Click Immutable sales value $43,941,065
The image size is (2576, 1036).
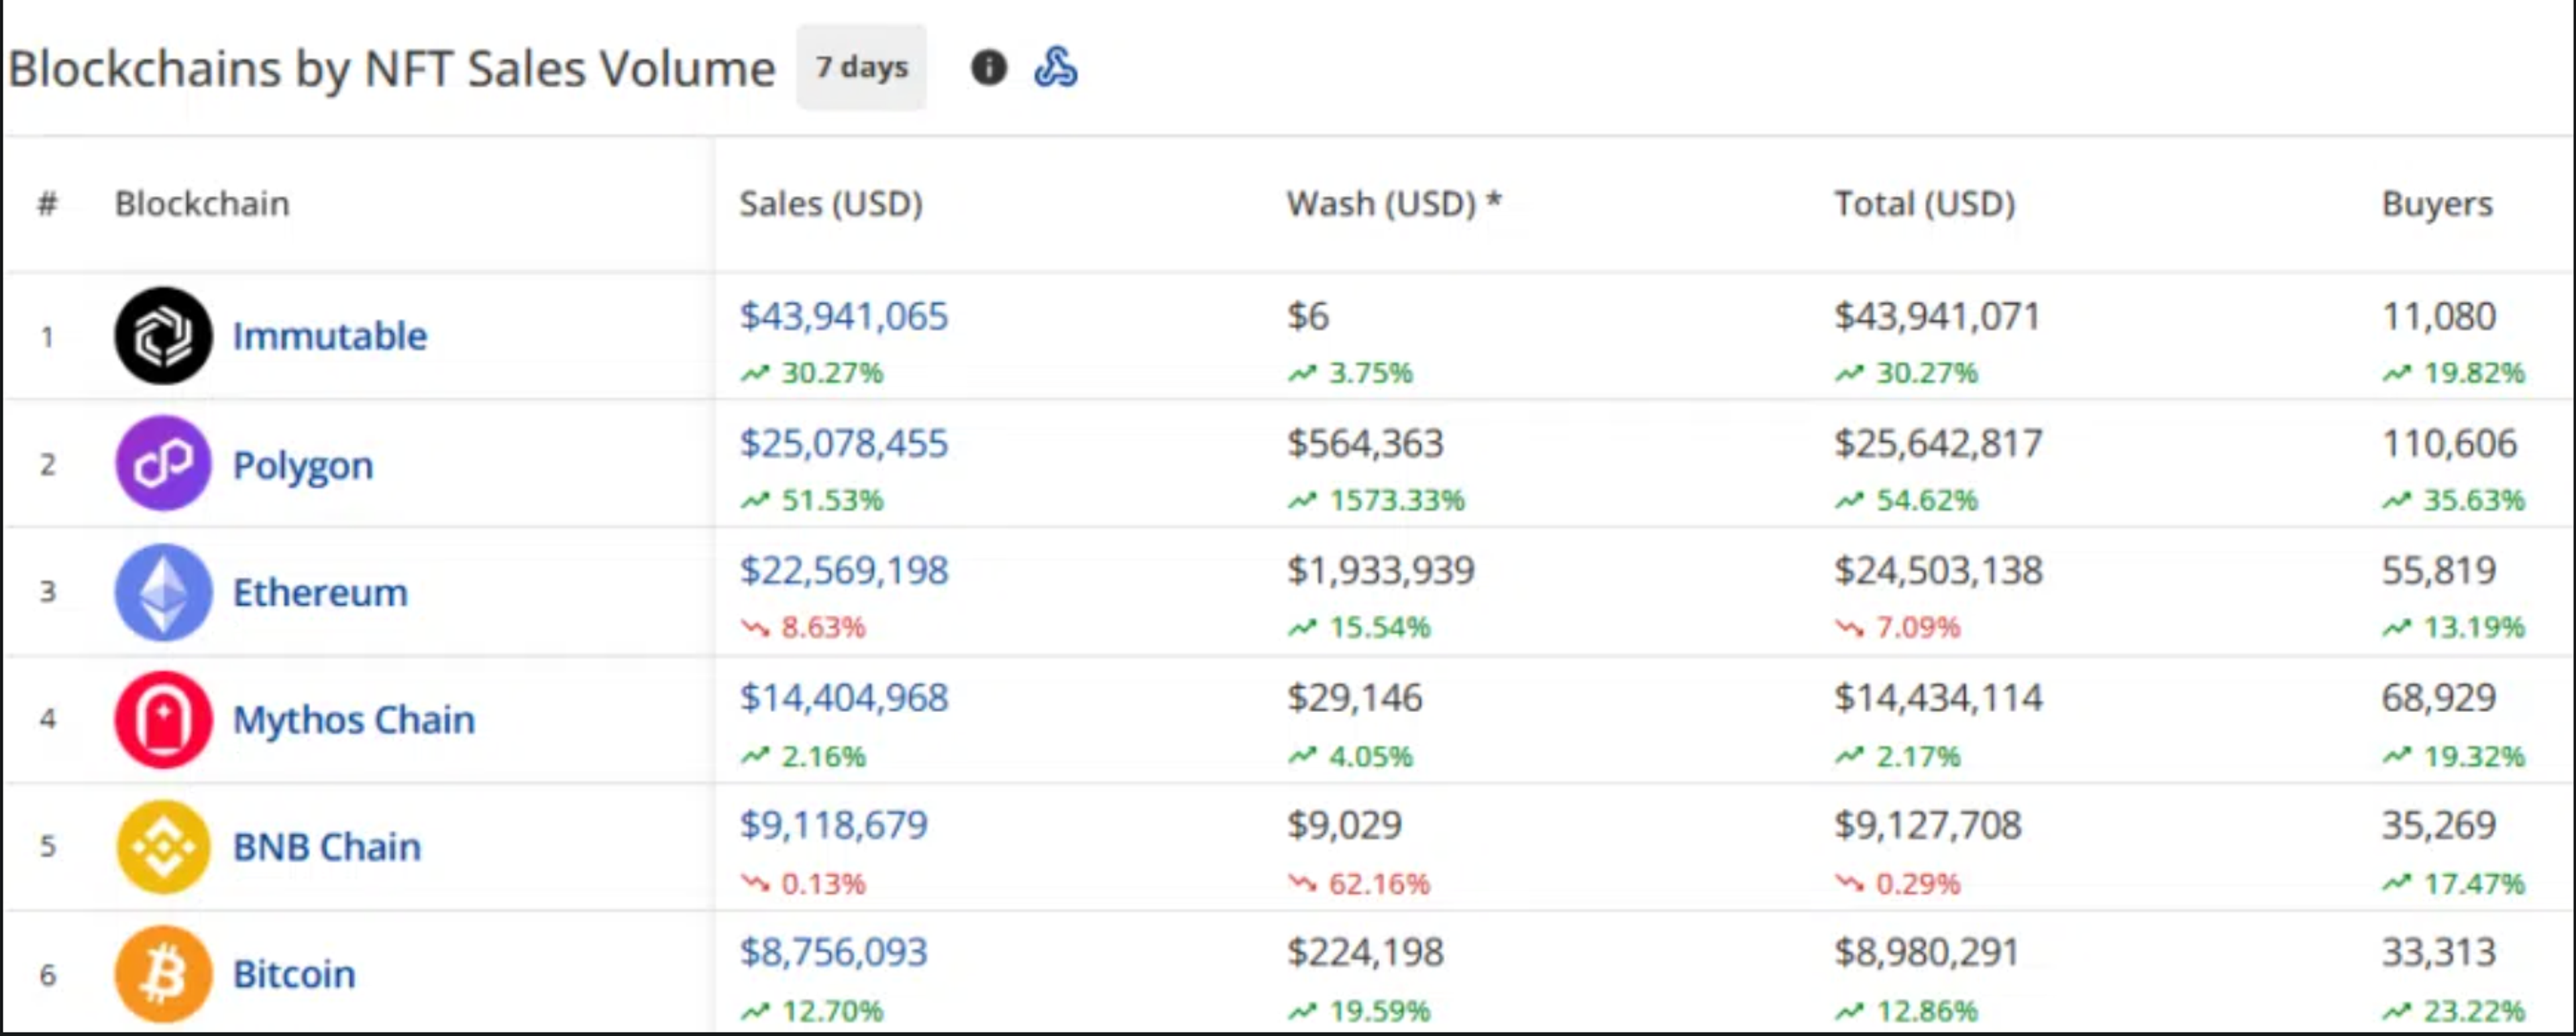(843, 317)
